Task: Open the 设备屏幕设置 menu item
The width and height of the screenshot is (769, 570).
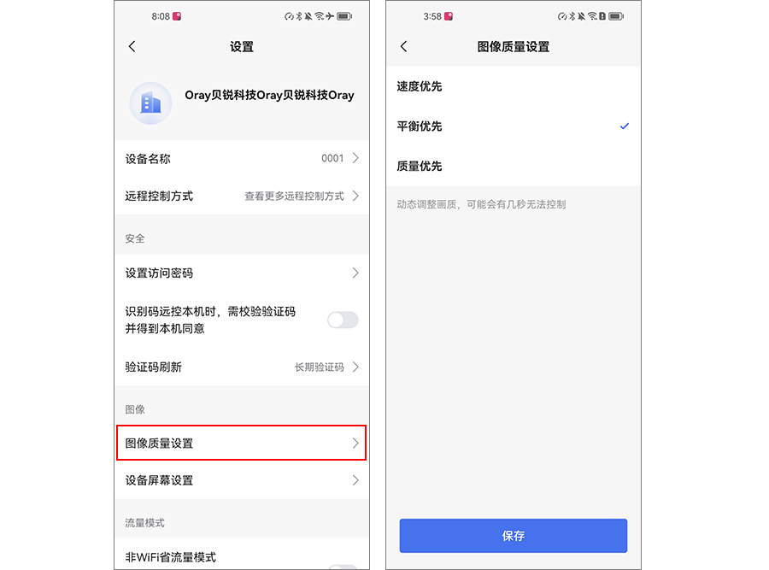Action: tap(241, 480)
